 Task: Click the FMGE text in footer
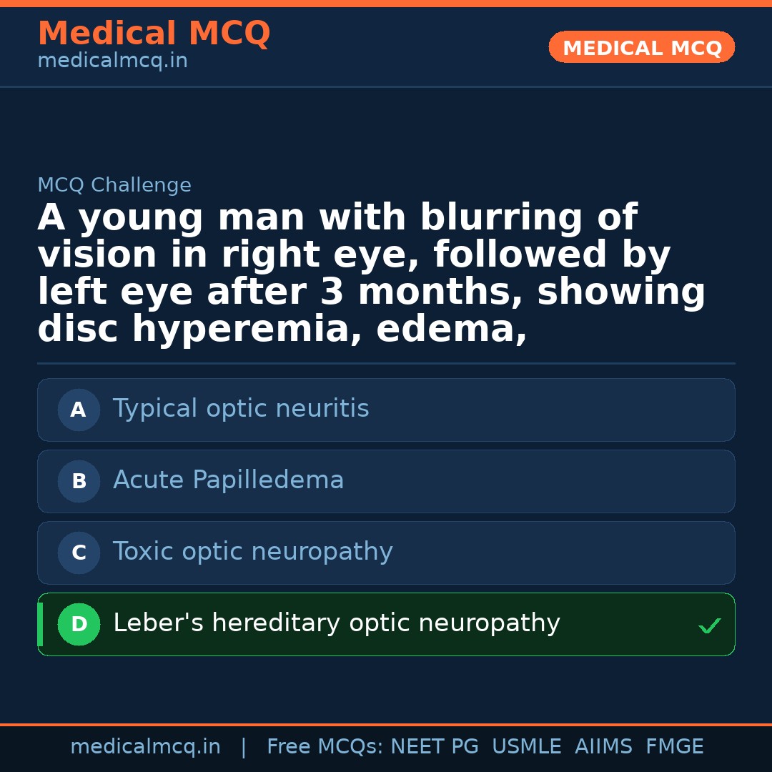[675, 747]
